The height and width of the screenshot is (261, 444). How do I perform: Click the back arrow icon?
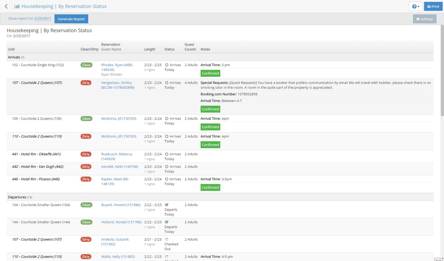coord(6,6)
